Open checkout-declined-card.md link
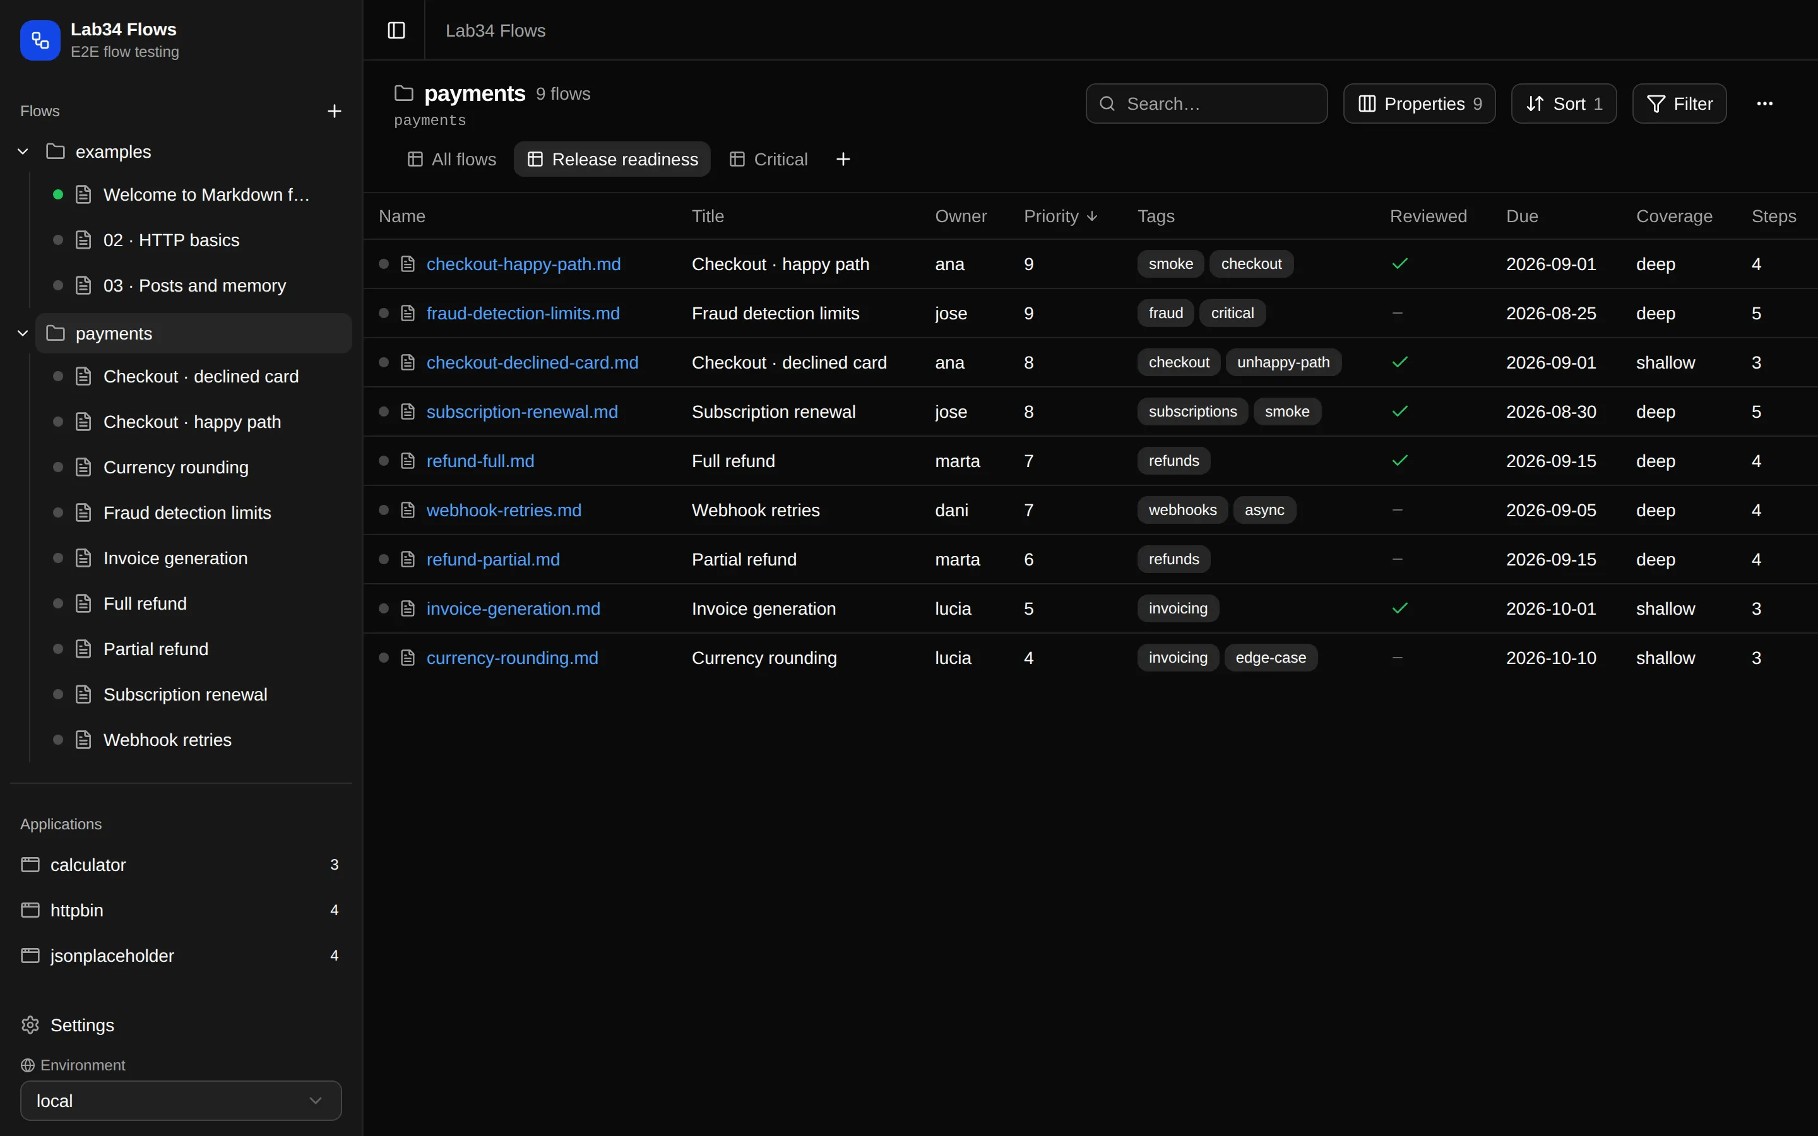This screenshot has height=1136, width=1818. tap(532, 362)
